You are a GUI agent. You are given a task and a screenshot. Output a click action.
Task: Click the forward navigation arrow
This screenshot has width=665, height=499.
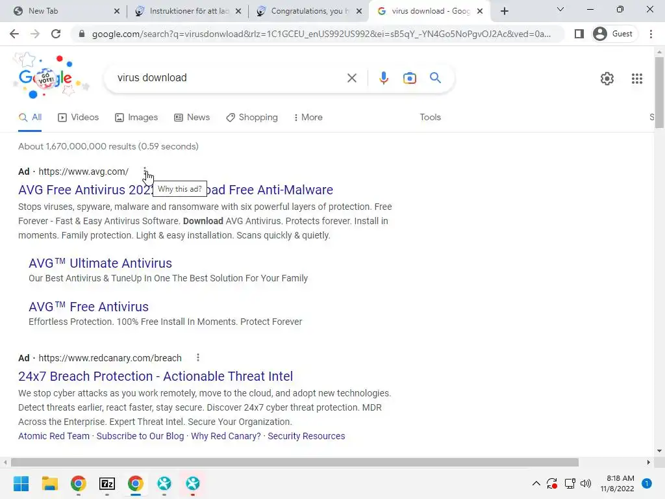[x=35, y=34]
